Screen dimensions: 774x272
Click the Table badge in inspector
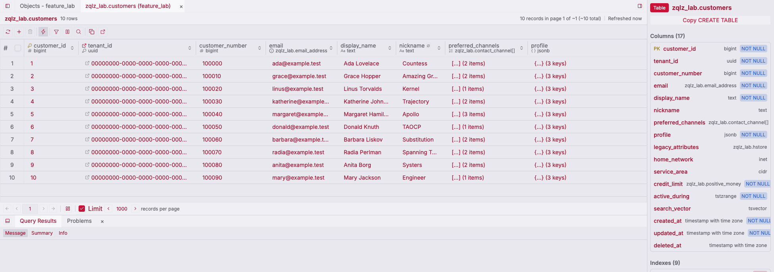[659, 8]
